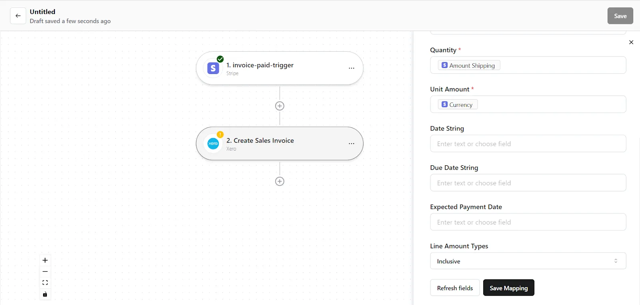Close the mapping side panel
Image resolution: width=640 pixels, height=305 pixels.
pyautogui.click(x=631, y=42)
